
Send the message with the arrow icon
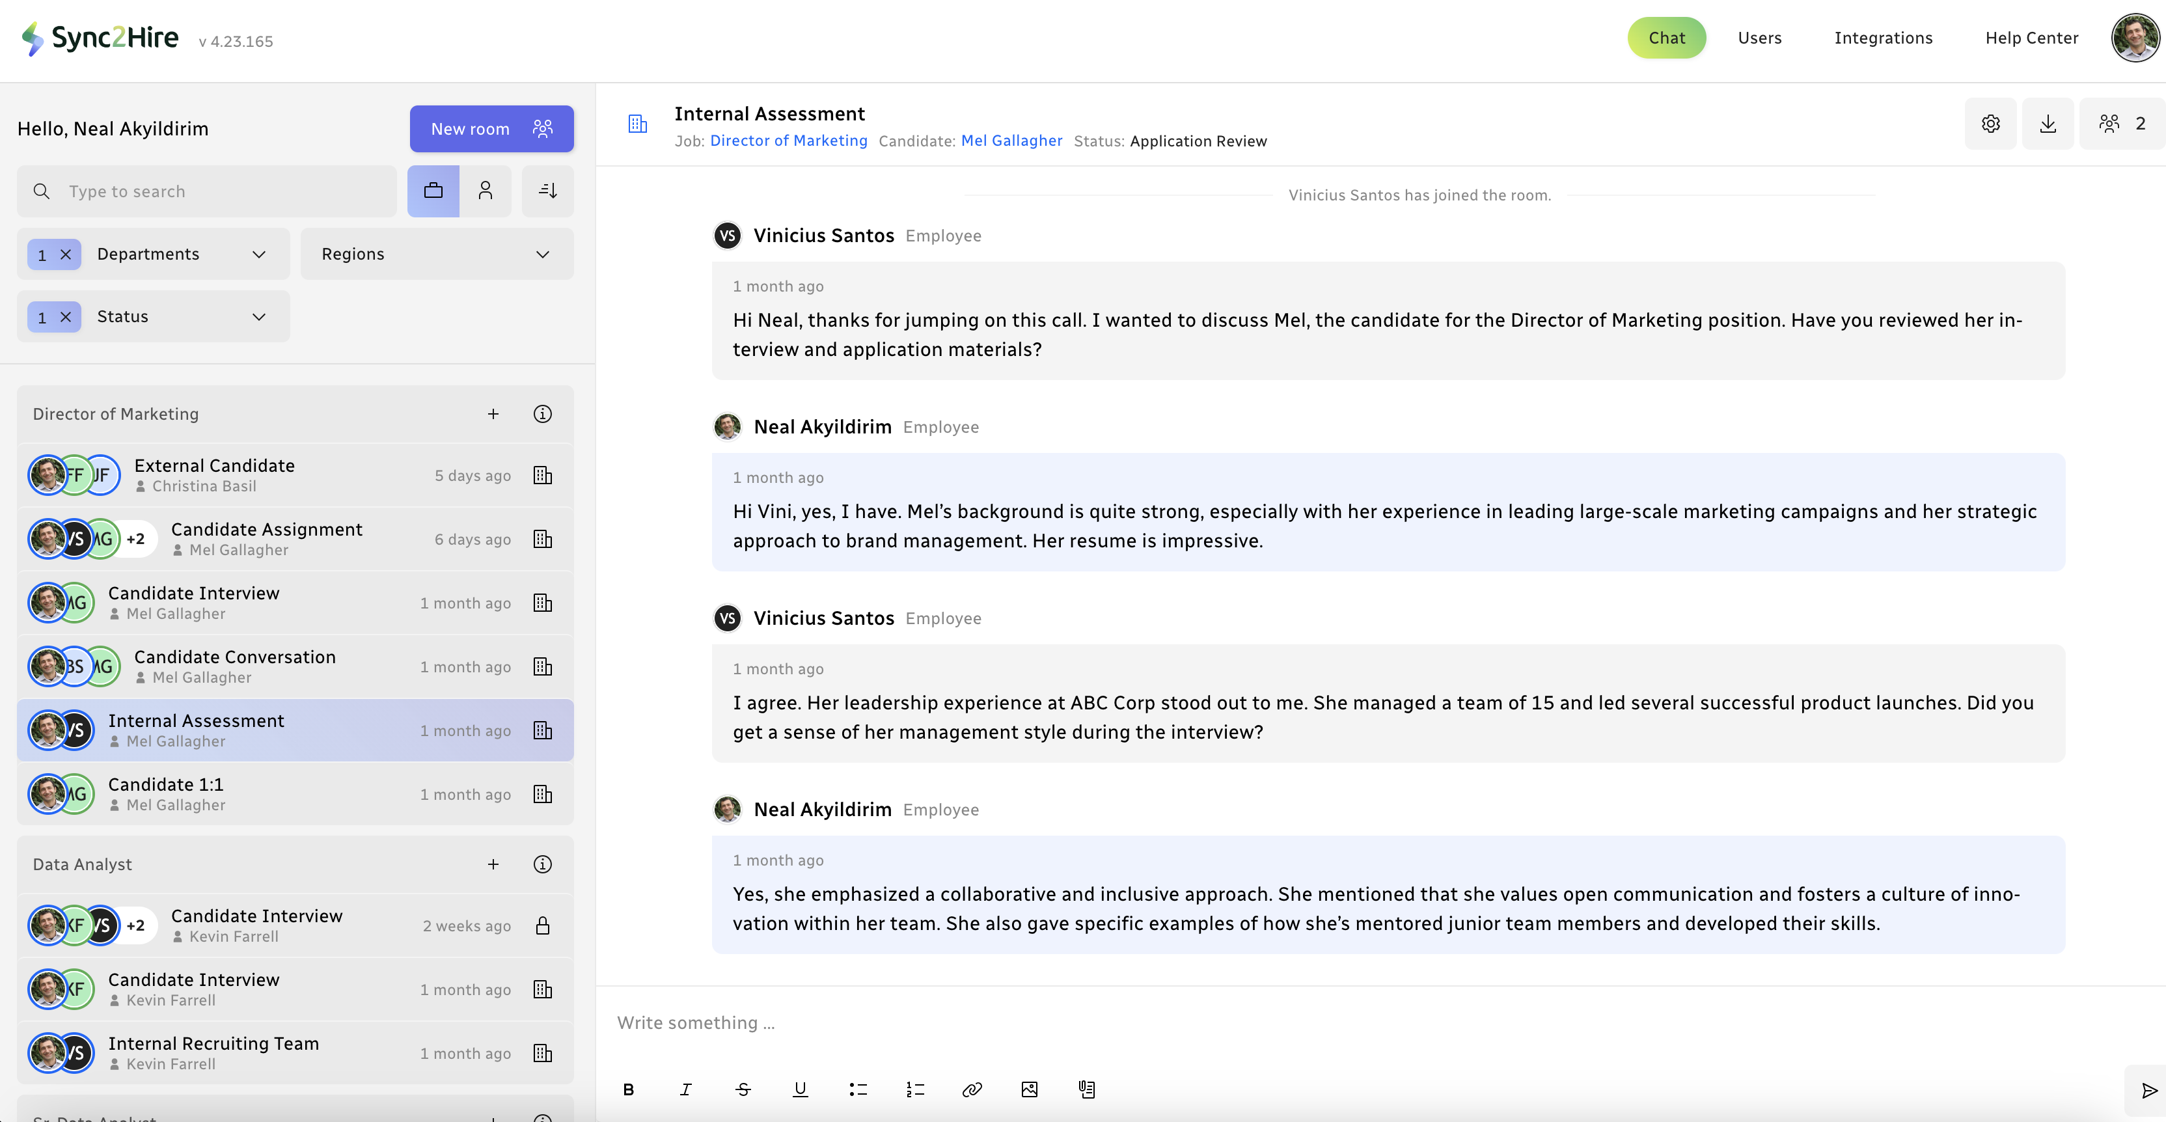click(x=2148, y=1091)
